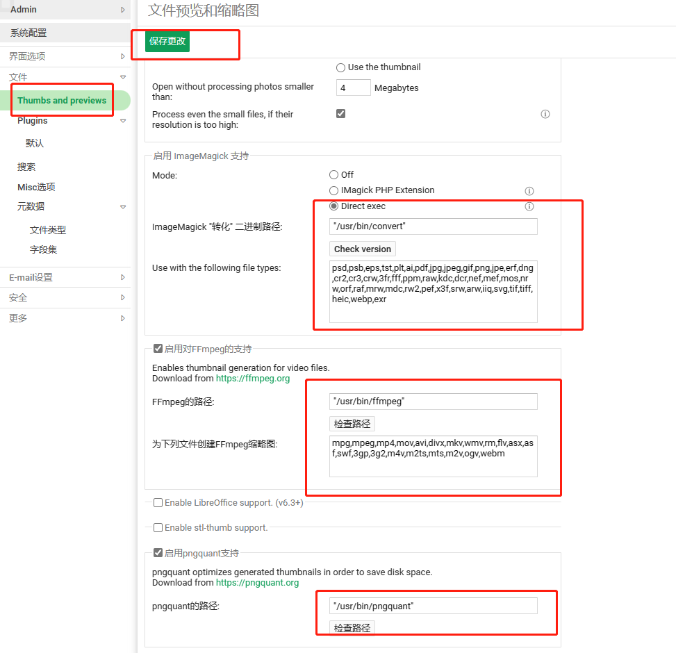The image size is (676, 653).
Task: Open Misc选项 in the sidebar
Action: [36, 187]
